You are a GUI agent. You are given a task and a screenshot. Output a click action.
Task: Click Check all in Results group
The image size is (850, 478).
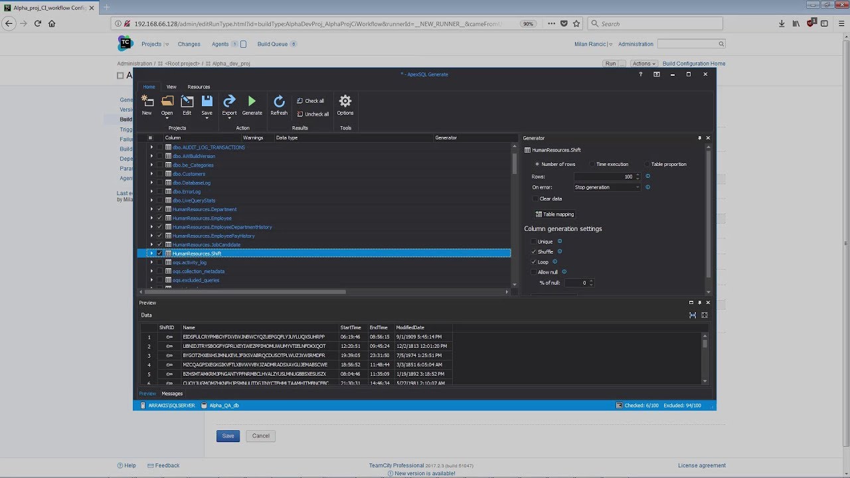coord(310,101)
